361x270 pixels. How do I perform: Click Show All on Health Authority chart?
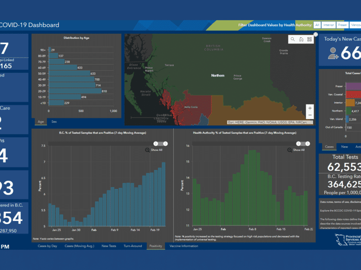[x=299, y=150]
